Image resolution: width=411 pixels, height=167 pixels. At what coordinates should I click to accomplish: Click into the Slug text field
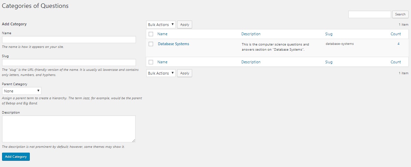pyautogui.click(x=69, y=63)
